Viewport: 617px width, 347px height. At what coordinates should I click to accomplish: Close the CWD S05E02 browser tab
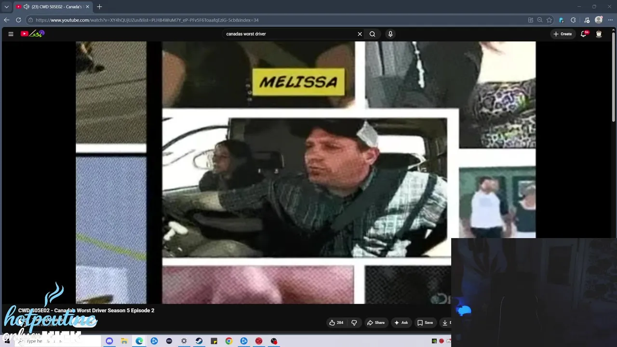click(x=87, y=7)
